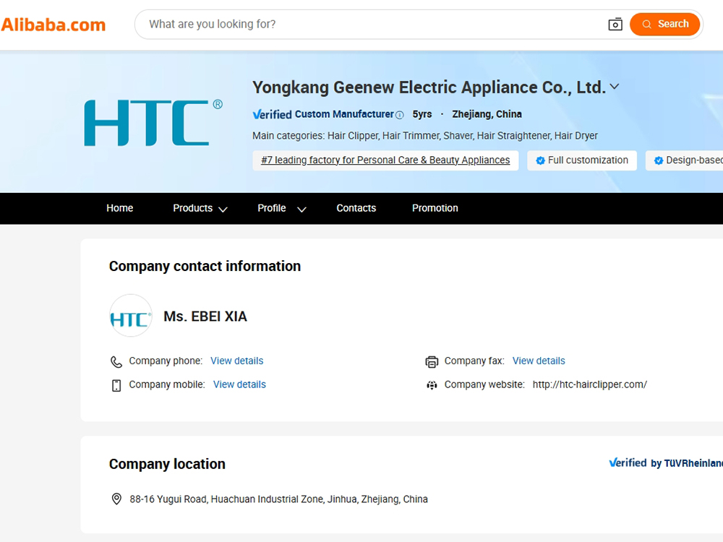Click the Full customization capability badge
The image size is (723, 542).
click(582, 160)
